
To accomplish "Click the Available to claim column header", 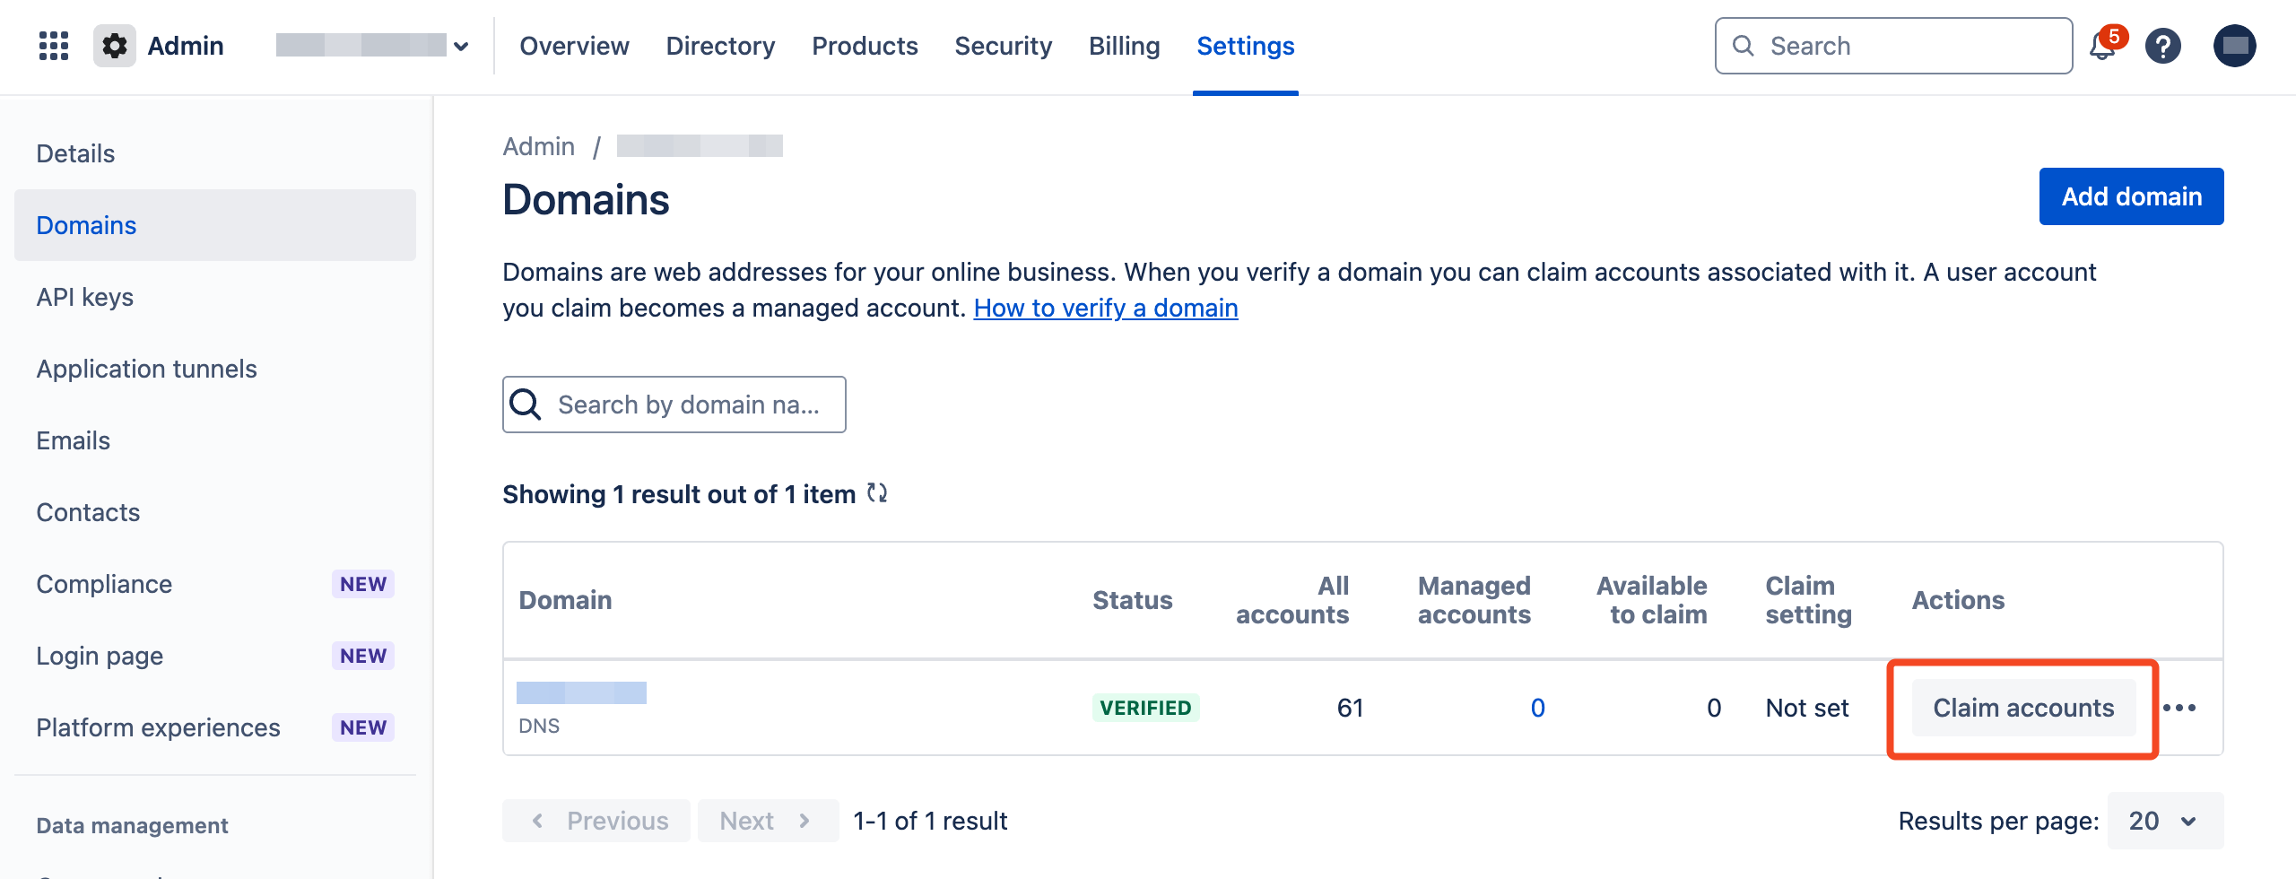I will coord(1652,600).
